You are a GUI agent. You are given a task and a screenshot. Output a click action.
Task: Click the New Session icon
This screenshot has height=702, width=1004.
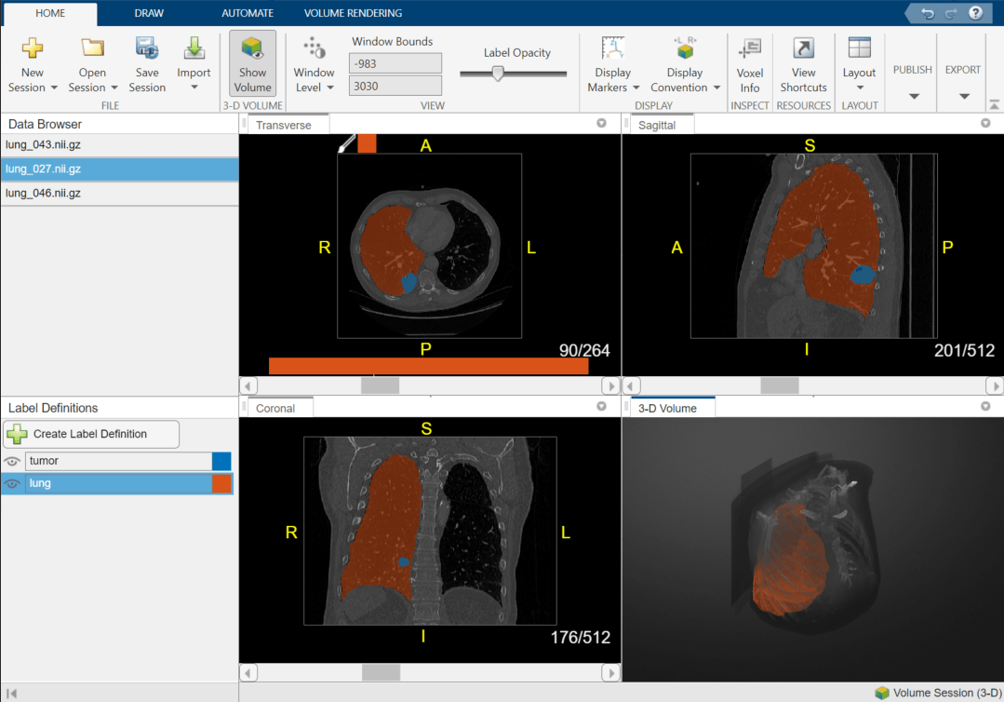(33, 48)
